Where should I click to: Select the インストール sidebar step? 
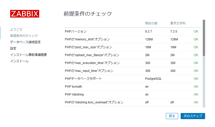click(x=19, y=61)
